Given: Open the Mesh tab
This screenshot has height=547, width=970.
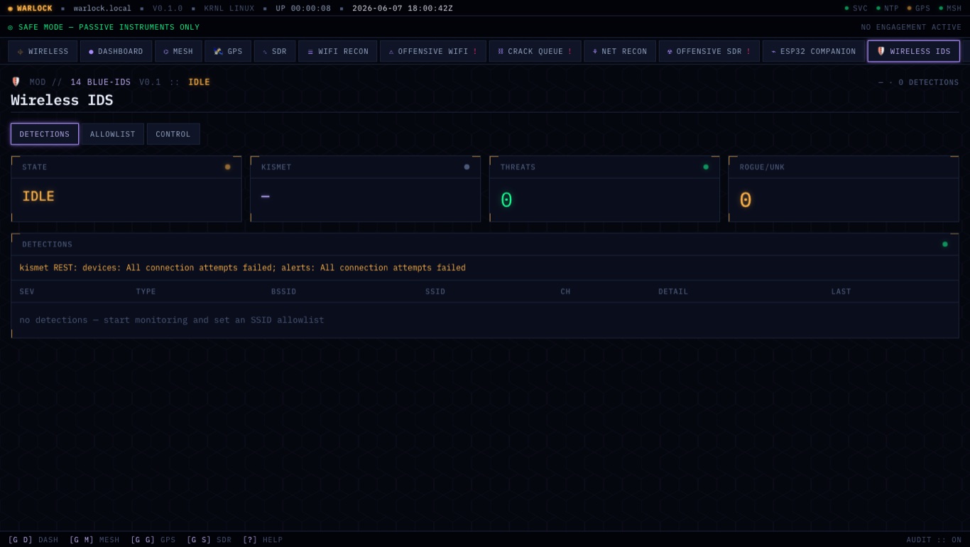Looking at the screenshot, I should pos(178,51).
